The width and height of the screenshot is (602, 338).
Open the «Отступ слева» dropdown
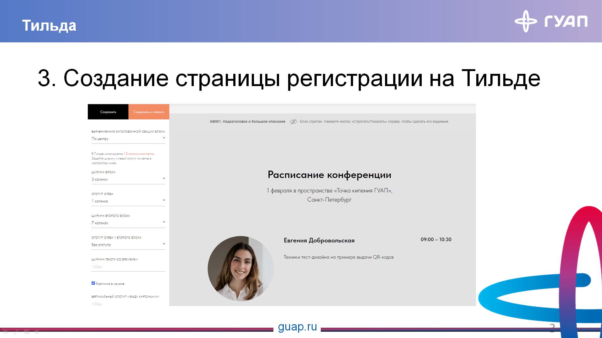[x=128, y=201]
